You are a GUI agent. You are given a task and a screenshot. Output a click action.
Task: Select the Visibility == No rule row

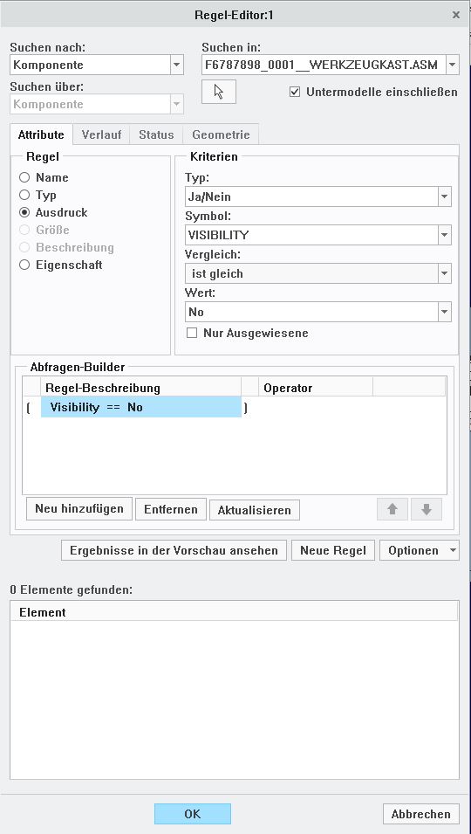click(140, 408)
